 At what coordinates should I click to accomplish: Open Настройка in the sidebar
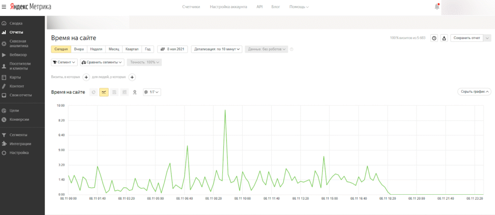pos(19,153)
